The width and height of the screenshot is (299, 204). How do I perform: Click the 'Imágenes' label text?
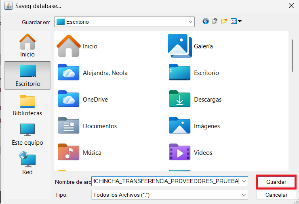[x=207, y=126]
